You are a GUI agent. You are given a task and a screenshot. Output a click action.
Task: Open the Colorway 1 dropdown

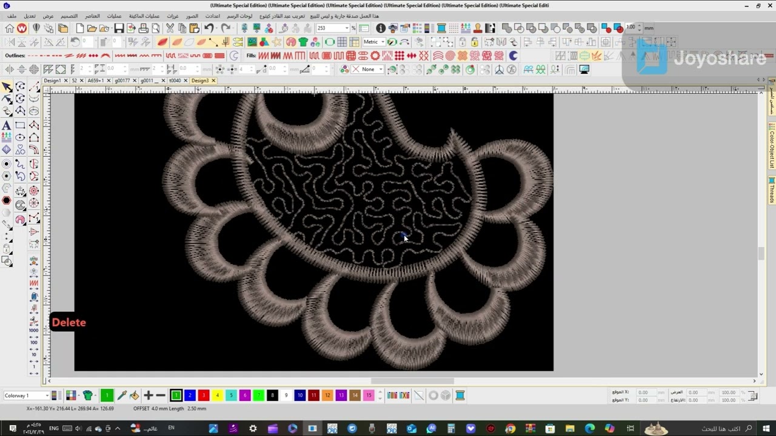click(x=47, y=395)
